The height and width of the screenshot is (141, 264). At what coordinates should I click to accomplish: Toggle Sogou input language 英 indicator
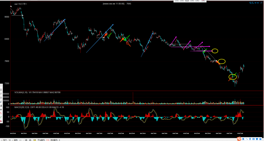click(243, 139)
